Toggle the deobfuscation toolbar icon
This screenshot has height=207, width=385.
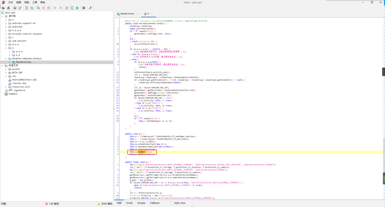click(x=67, y=8)
